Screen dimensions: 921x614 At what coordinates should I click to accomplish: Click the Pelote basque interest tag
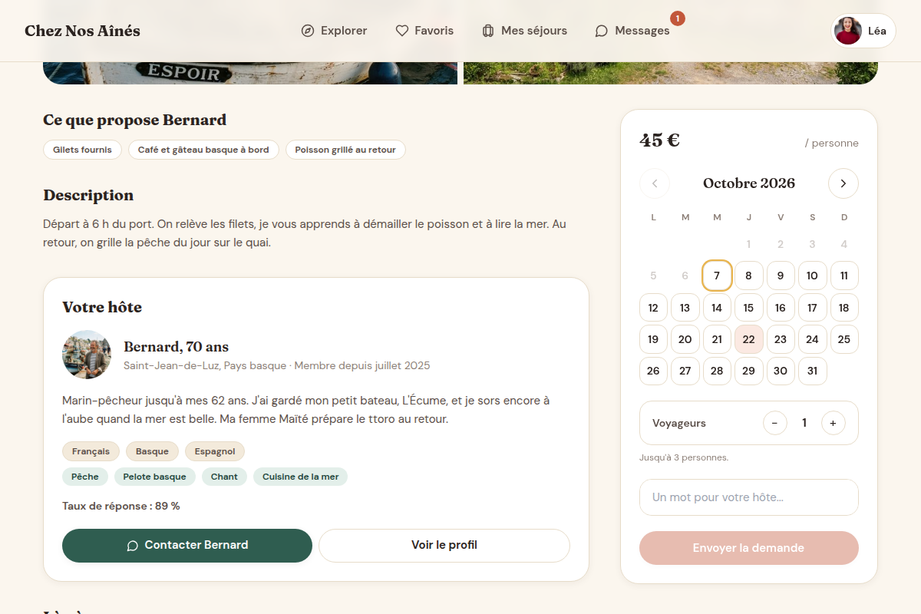pyautogui.click(x=155, y=477)
